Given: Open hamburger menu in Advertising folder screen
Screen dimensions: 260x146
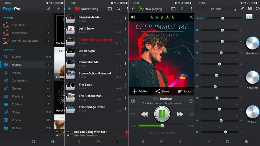Looking at the screenshot, I should 70,9.
